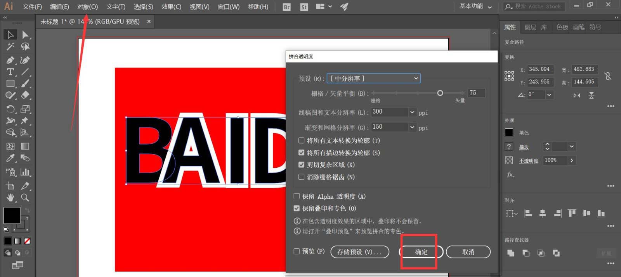Open the 效果(C) menu
Image resolution: width=621 pixels, height=277 pixels.
click(171, 7)
